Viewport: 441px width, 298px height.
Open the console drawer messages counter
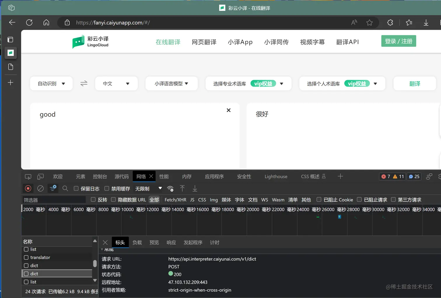tap(414, 176)
